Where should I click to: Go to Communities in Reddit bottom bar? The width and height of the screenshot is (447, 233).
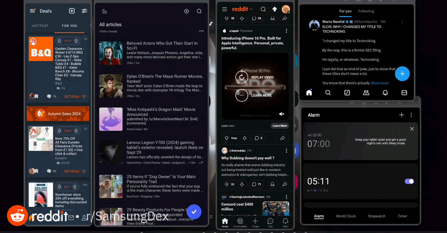[240, 223]
